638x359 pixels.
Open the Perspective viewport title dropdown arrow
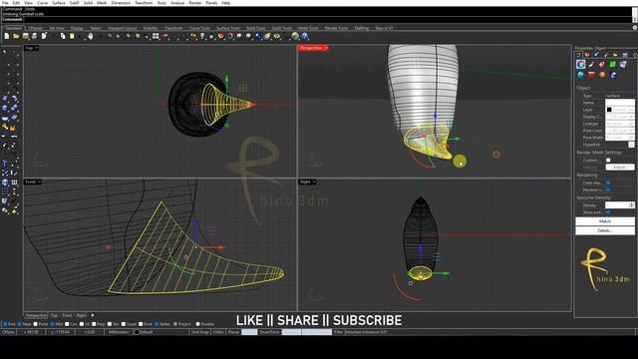(326, 48)
